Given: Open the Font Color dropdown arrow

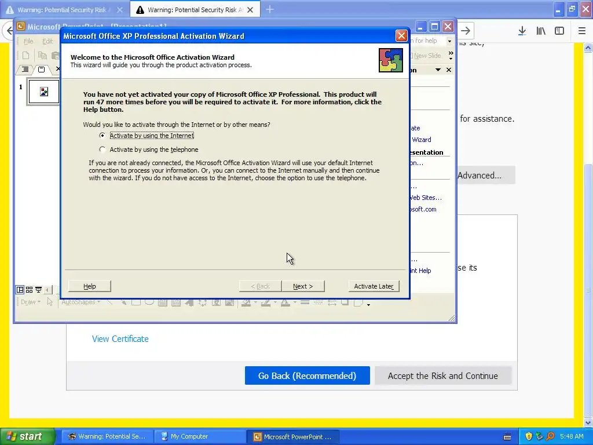Looking at the screenshot, I should (x=295, y=302).
